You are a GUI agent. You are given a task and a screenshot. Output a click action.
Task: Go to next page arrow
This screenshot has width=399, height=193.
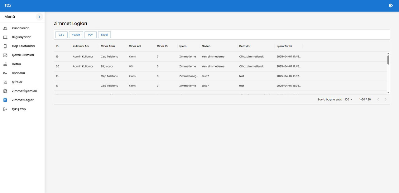[x=386, y=100]
